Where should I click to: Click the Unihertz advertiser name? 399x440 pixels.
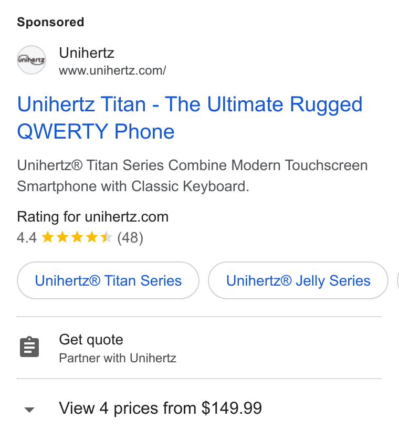pos(87,53)
